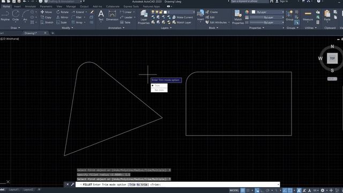Click the Extend tool
This screenshot has height=193, width=343.
pos(78,12)
